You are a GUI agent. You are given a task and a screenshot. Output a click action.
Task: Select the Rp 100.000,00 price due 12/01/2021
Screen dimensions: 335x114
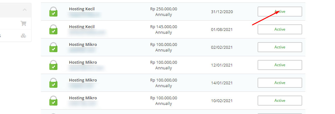164,62
